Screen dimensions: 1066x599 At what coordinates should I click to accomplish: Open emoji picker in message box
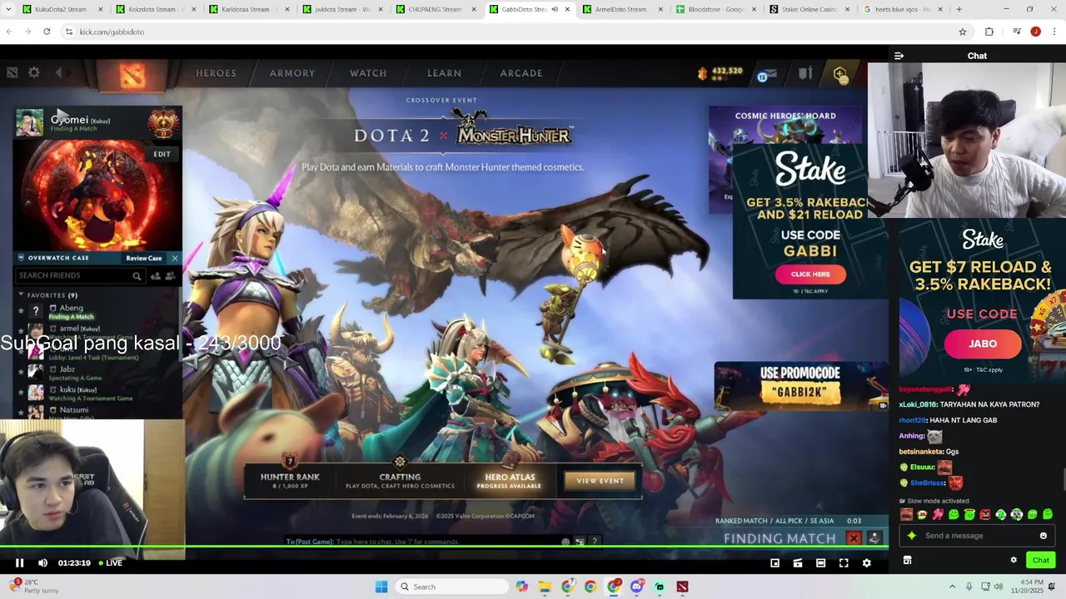pyautogui.click(x=1043, y=536)
